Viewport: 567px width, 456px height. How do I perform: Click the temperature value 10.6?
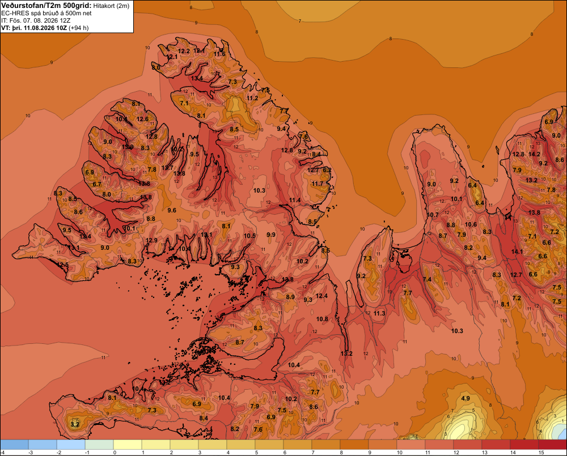tap(471, 224)
